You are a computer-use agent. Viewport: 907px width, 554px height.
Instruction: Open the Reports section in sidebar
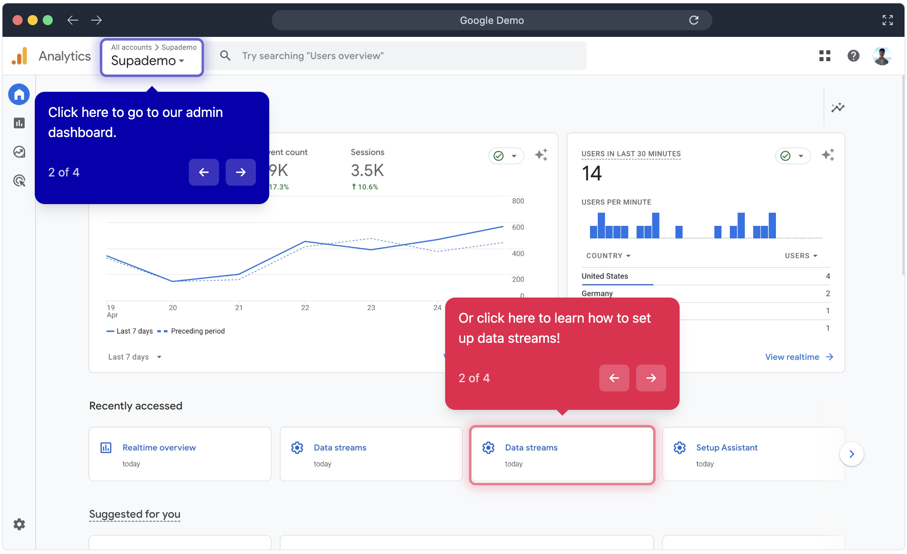click(19, 123)
